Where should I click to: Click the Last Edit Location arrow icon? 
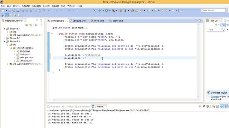[x=162, y=11]
